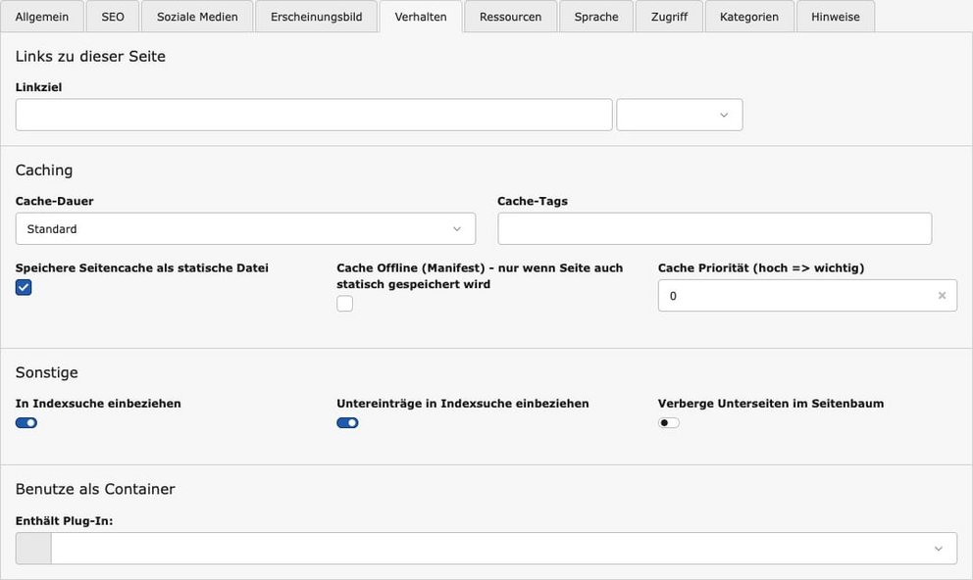Clear the Cache Priorität field value
This screenshot has height=580, width=973.
(942, 296)
